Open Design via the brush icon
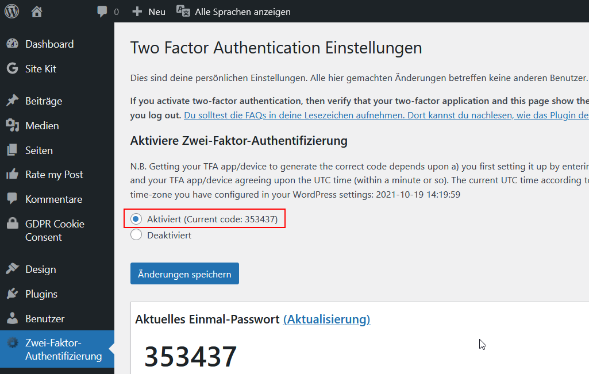589x374 pixels. coord(13,269)
